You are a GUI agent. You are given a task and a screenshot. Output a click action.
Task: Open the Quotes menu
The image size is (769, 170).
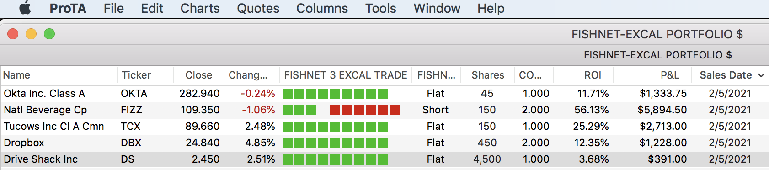pyautogui.click(x=258, y=8)
